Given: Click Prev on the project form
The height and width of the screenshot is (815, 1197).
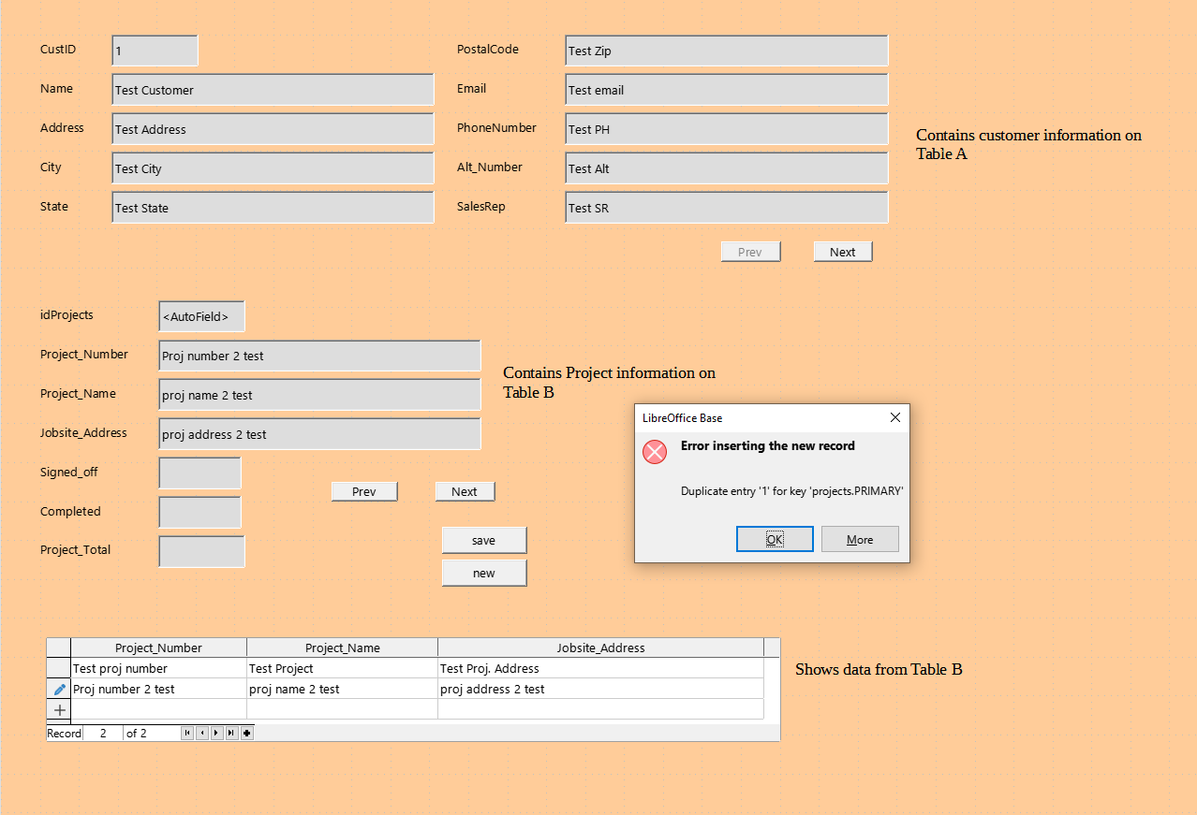Looking at the screenshot, I should click(x=363, y=490).
